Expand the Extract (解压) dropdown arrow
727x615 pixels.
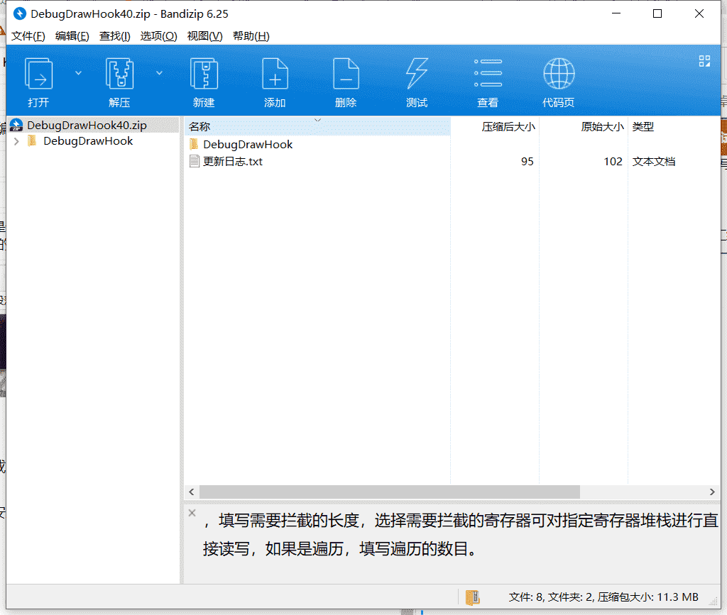coord(159,72)
